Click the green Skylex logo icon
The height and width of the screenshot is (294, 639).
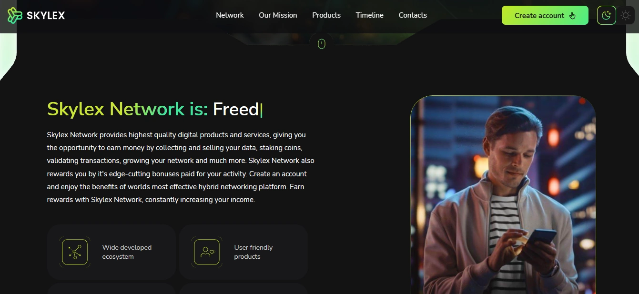pos(15,15)
